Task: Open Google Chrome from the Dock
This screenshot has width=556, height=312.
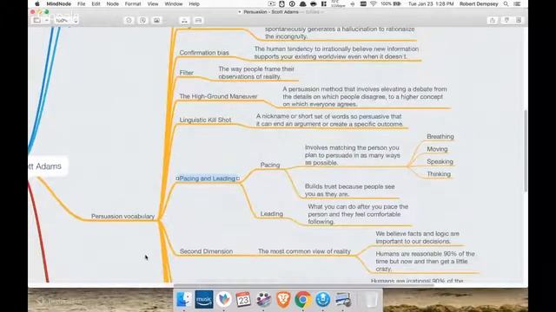Action: (303, 299)
